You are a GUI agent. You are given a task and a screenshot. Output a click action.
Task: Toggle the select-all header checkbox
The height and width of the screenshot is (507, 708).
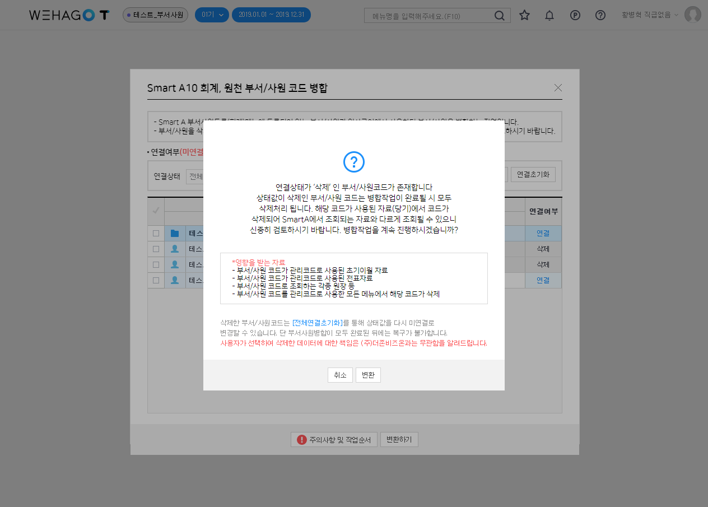[156, 211]
